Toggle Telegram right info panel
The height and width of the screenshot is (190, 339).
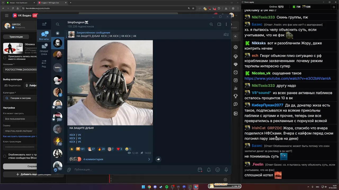[x=219, y=24]
